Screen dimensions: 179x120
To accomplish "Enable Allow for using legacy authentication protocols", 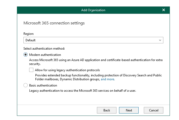I will coord(31,70).
